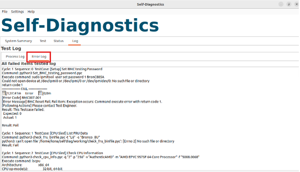This screenshot has width=300, height=172.
Task: Open the Settings menu
Action: tap(17, 12)
